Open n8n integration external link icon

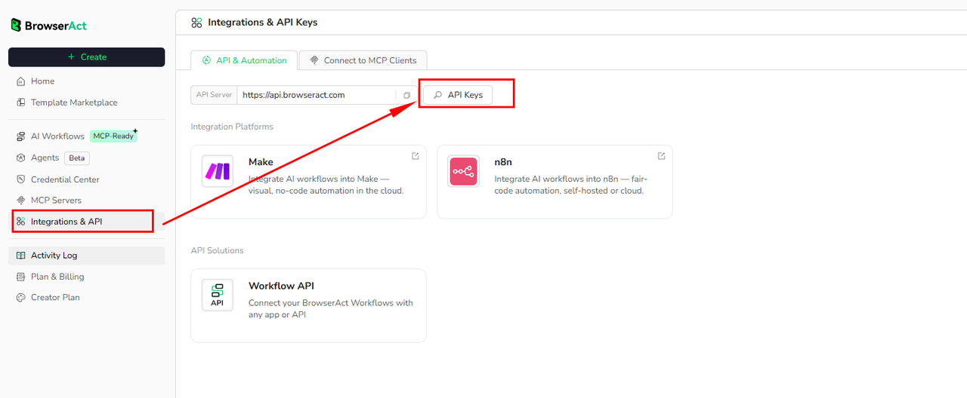pyautogui.click(x=662, y=156)
